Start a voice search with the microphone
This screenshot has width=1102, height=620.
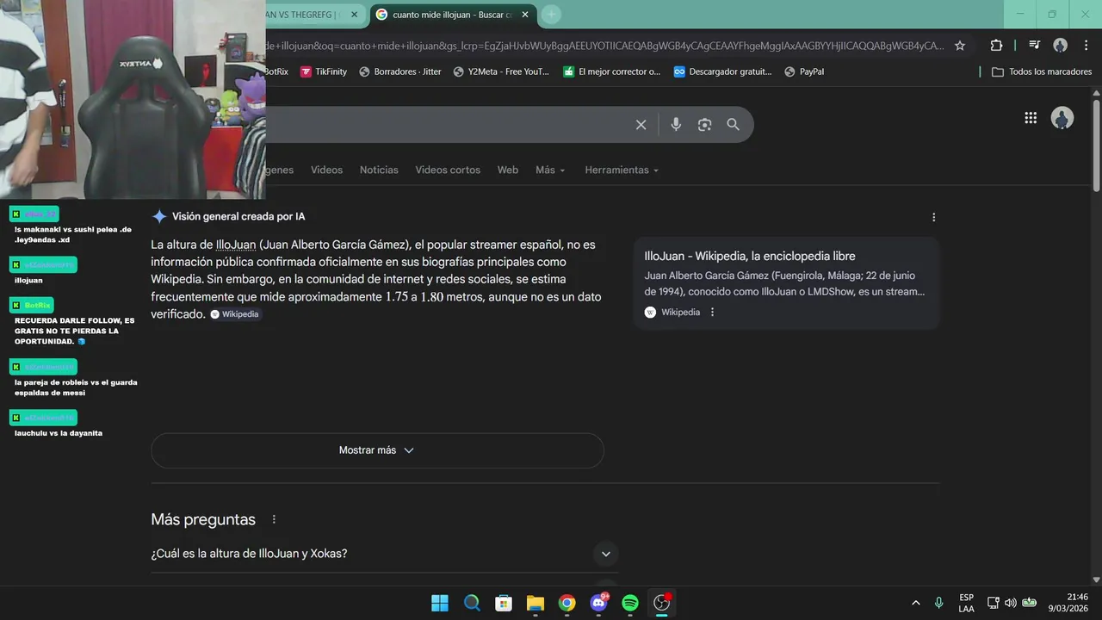[676, 125]
